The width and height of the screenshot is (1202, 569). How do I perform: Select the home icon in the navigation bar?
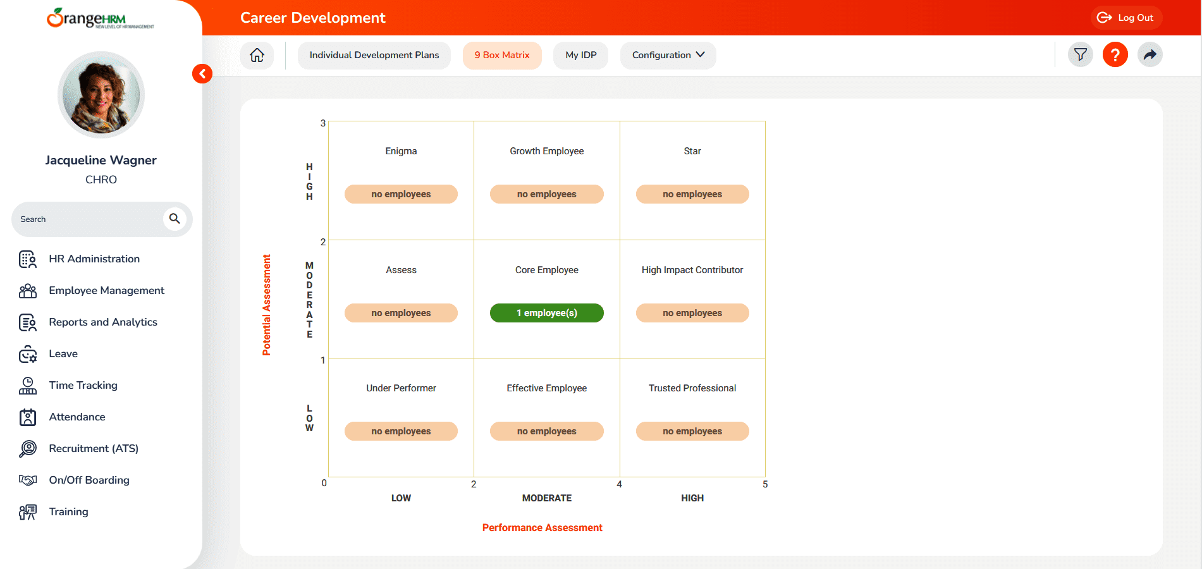tap(257, 55)
